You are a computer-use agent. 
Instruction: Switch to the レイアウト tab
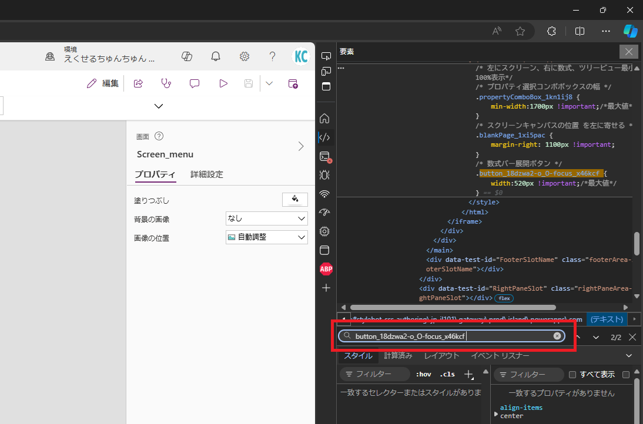tap(441, 356)
